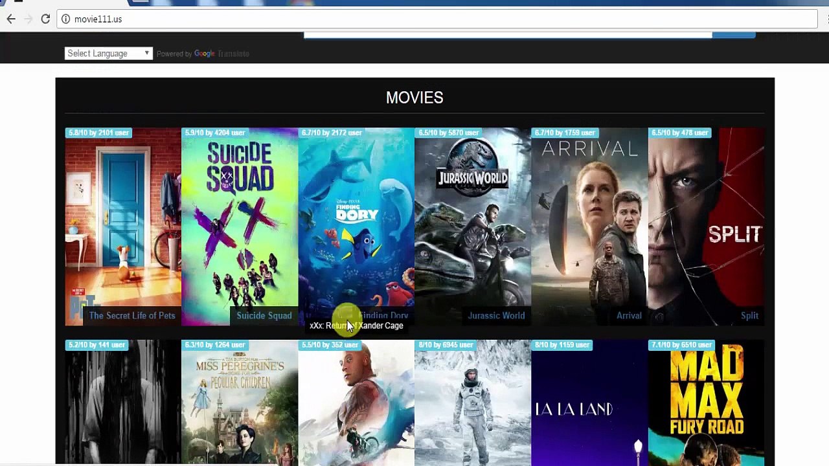View site information icon beside the URL

[65, 19]
